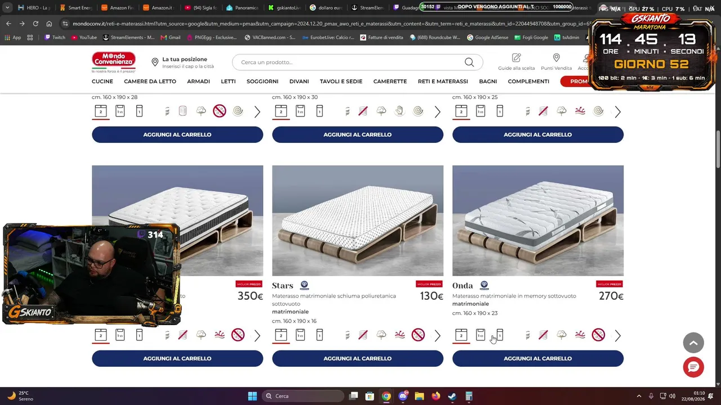Expand feature icons arrow on the 350€ mattress
This screenshot has height=405, width=721.
(257, 336)
